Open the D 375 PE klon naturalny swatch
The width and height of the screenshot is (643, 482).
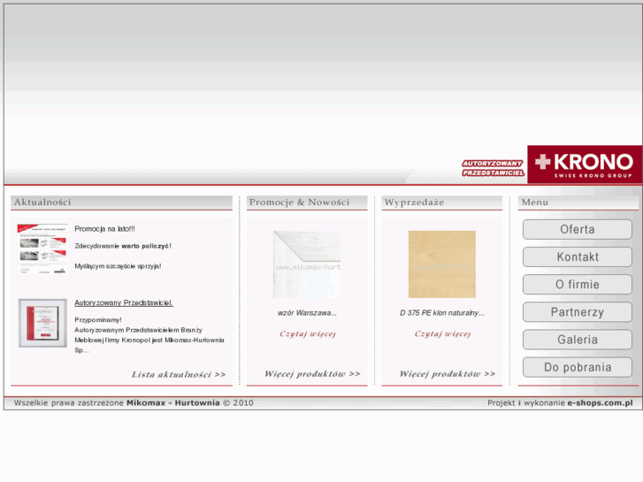point(442,264)
